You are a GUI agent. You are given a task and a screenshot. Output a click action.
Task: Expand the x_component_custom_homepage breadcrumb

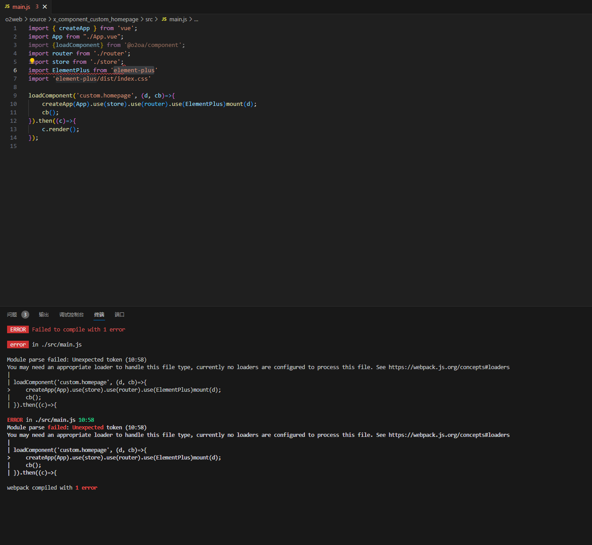coord(96,19)
